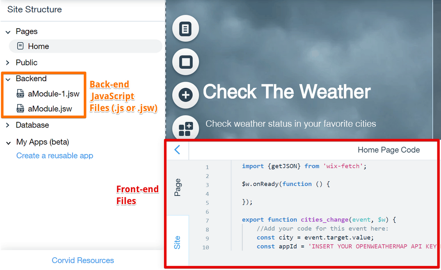
Task: Open aModule.jsw backend file
Action: point(50,109)
